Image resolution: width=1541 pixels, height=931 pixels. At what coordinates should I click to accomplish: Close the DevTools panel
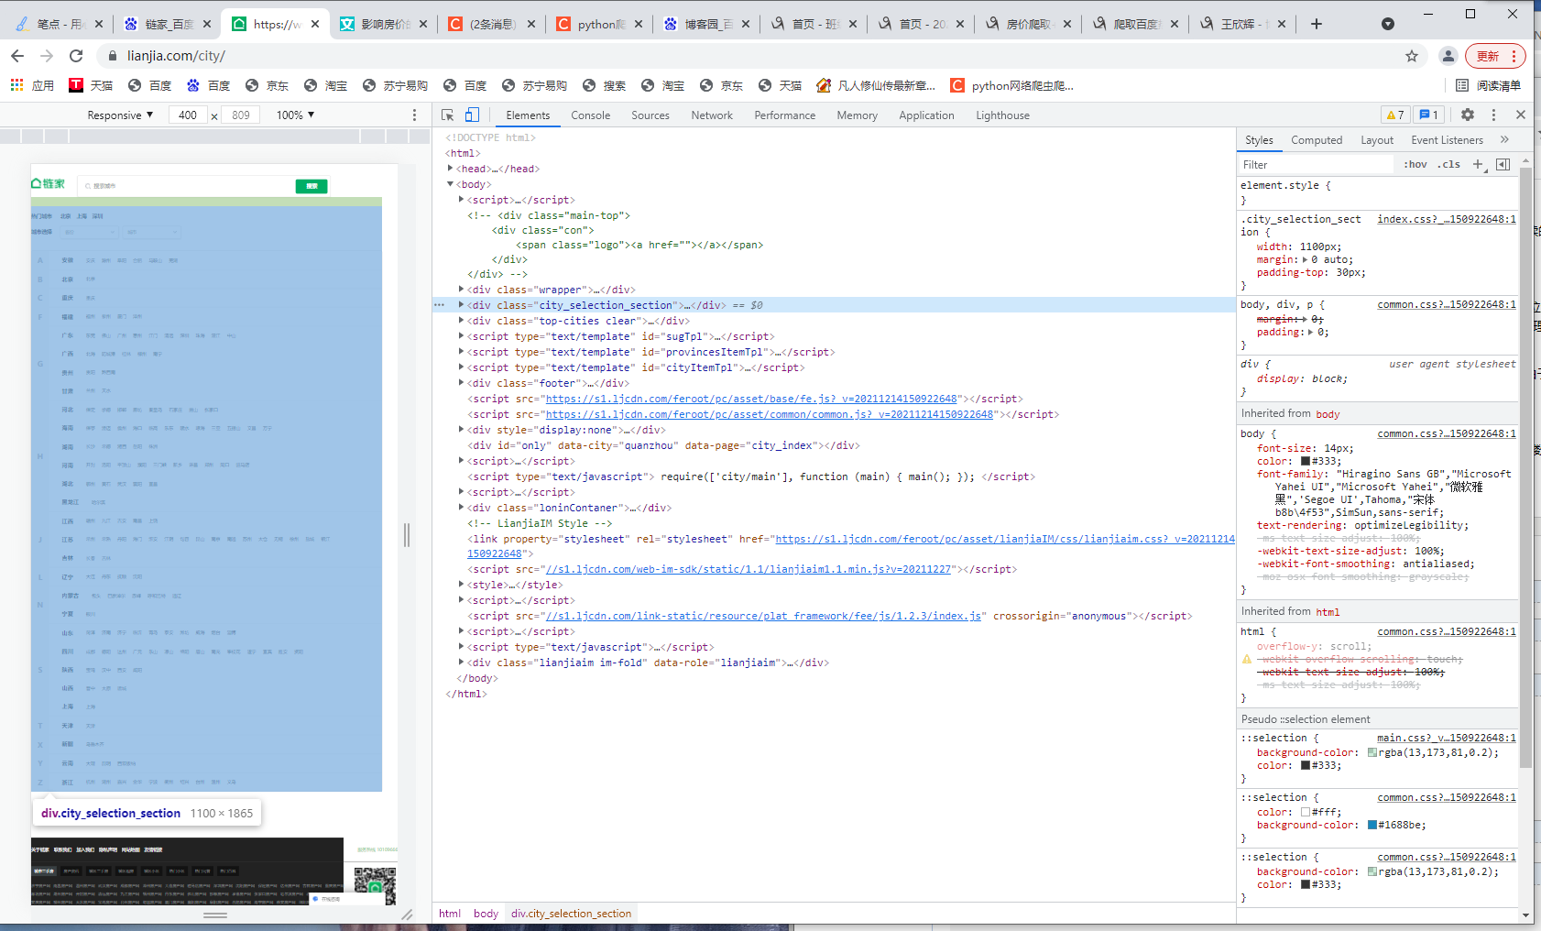click(x=1521, y=115)
